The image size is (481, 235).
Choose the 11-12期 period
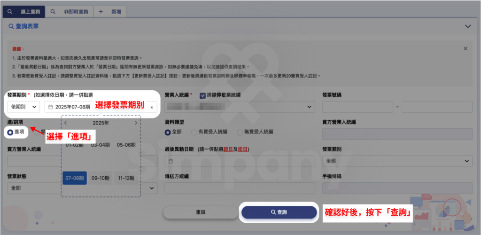pos(126,178)
